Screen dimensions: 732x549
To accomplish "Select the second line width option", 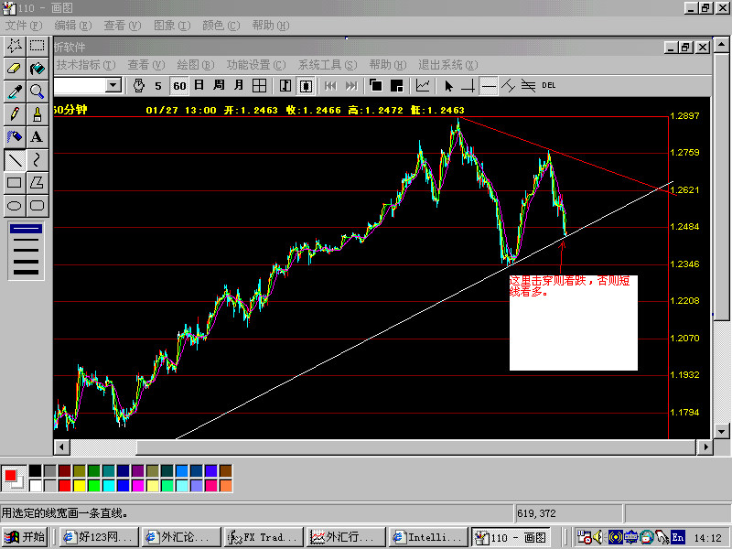I will (x=26, y=240).
